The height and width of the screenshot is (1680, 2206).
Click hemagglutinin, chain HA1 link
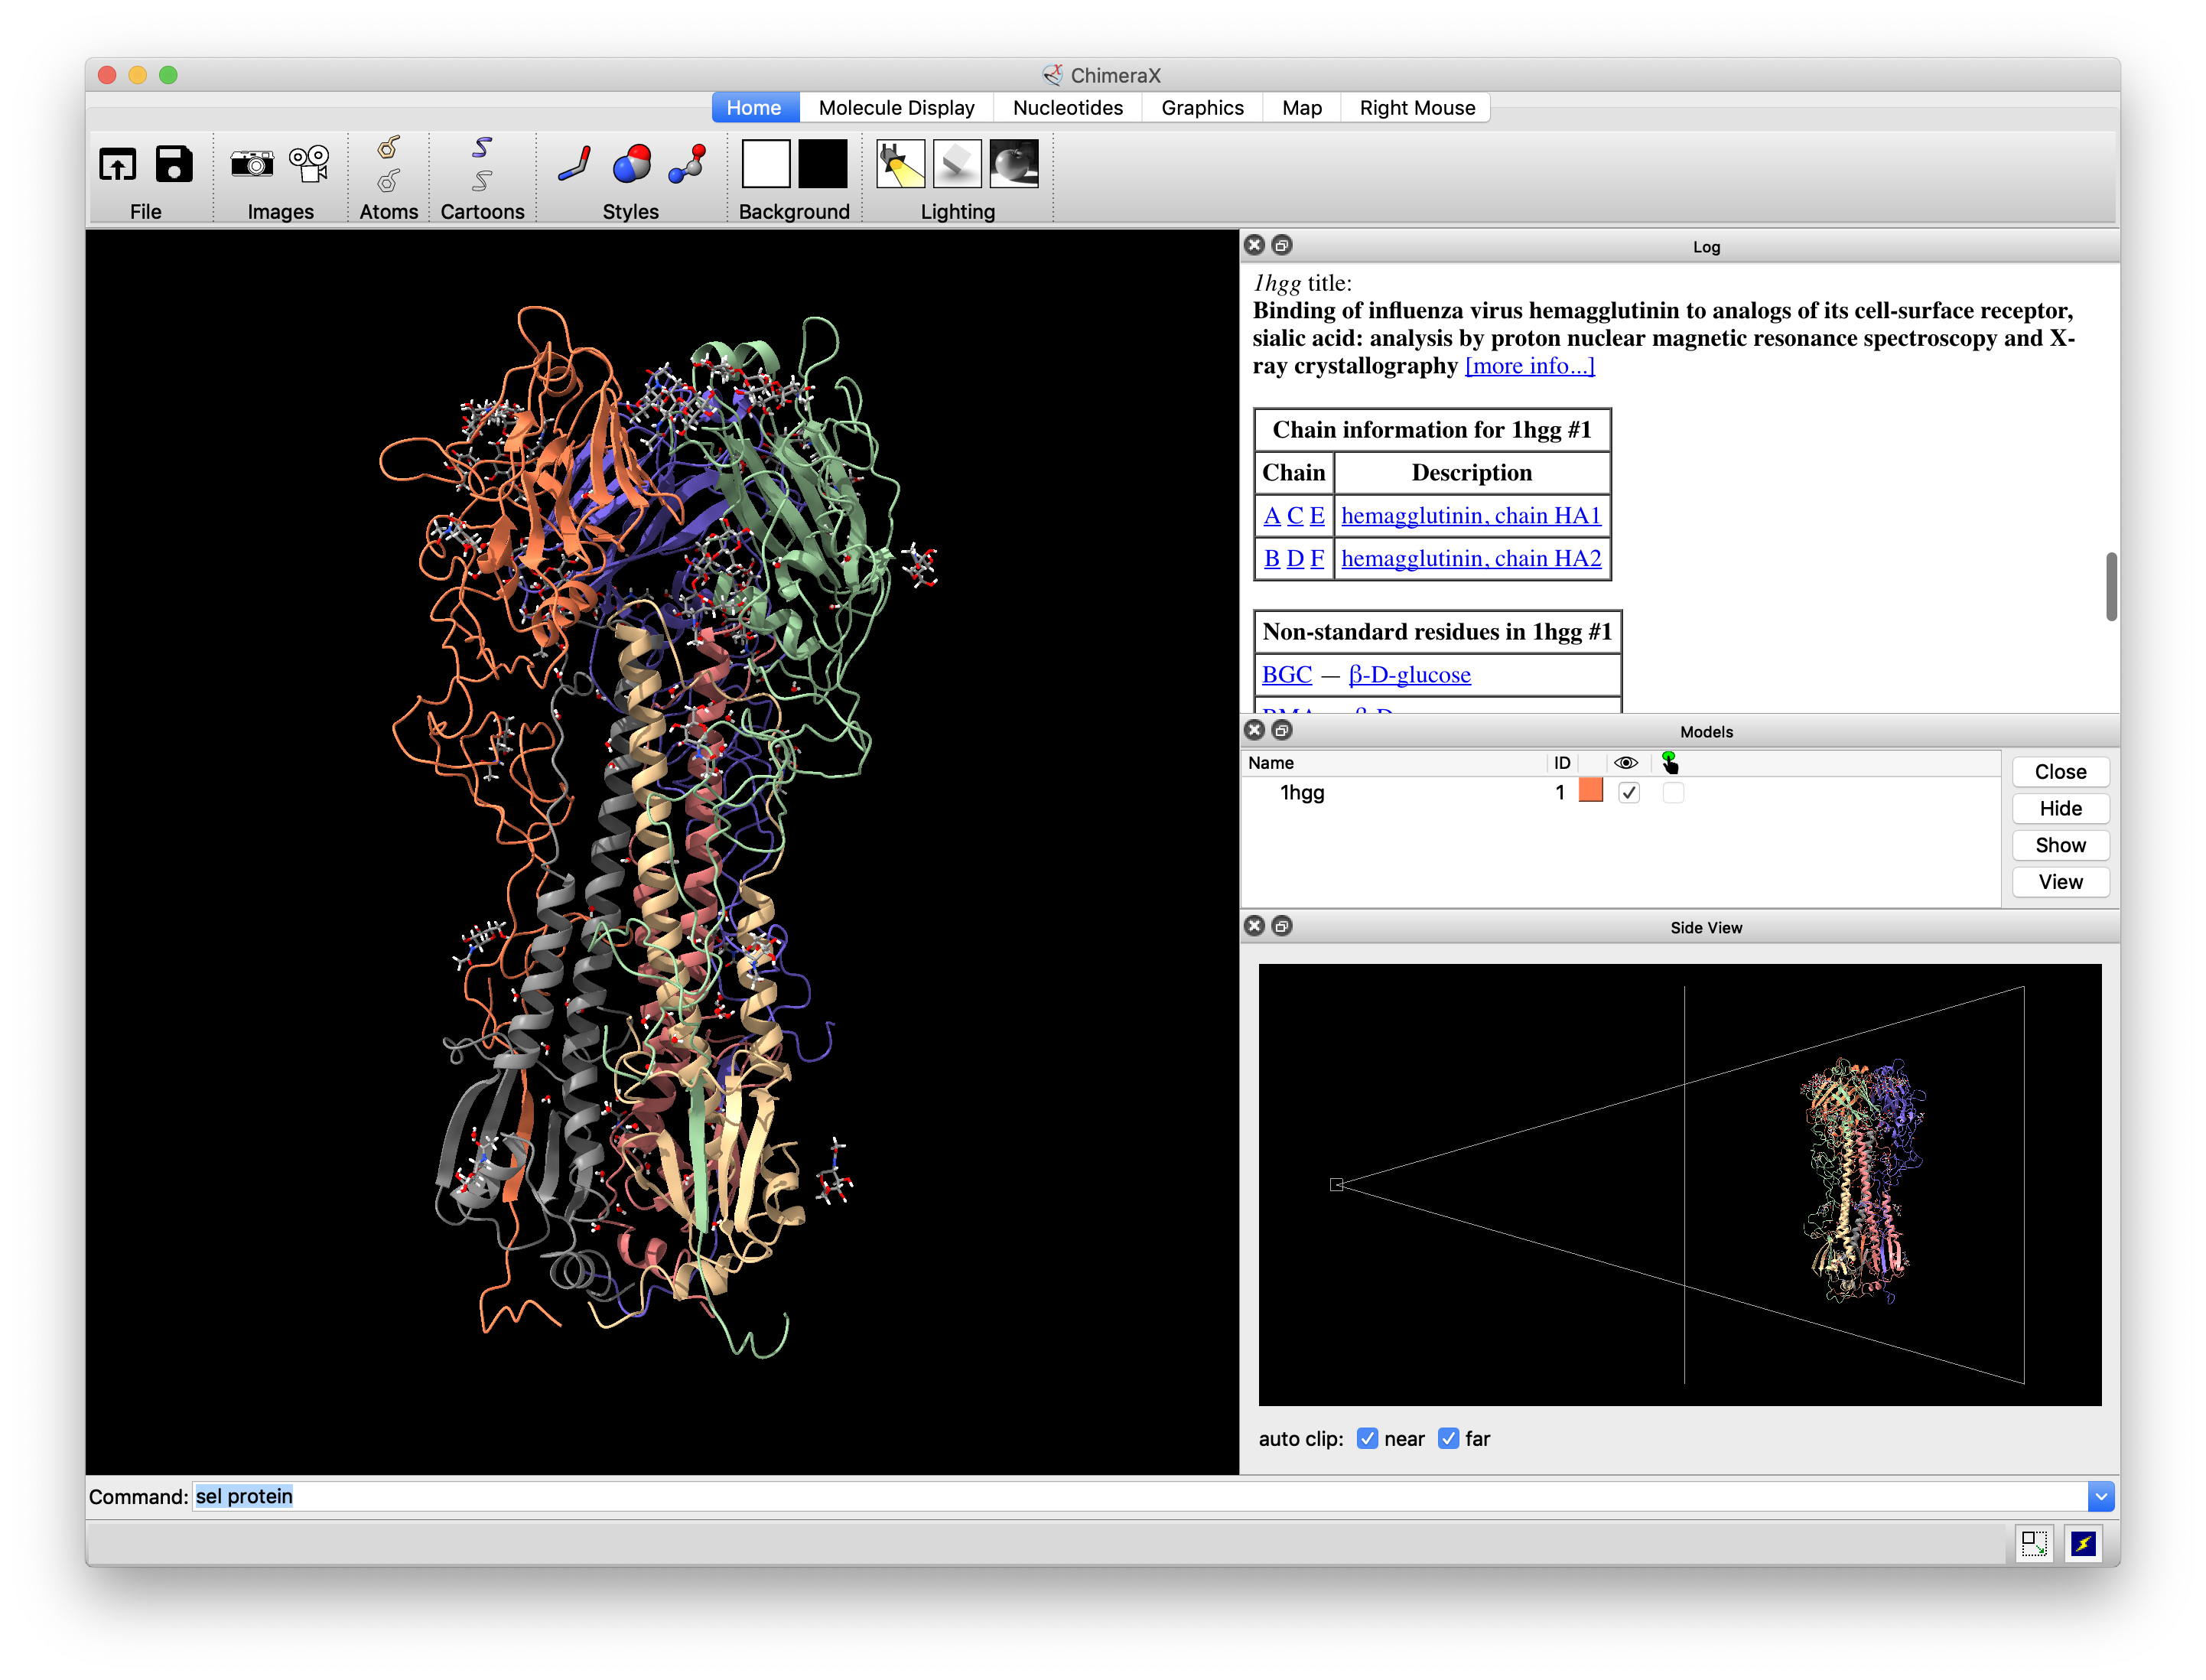point(1471,516)
